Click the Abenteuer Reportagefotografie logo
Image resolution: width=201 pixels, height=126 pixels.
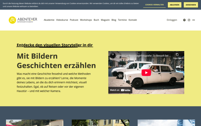coord(23,20)
